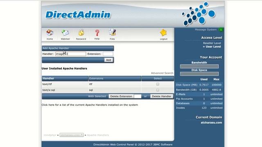Tick the checkbox for text/x-sql handler

pyautogui.click(x=158, y=90)
